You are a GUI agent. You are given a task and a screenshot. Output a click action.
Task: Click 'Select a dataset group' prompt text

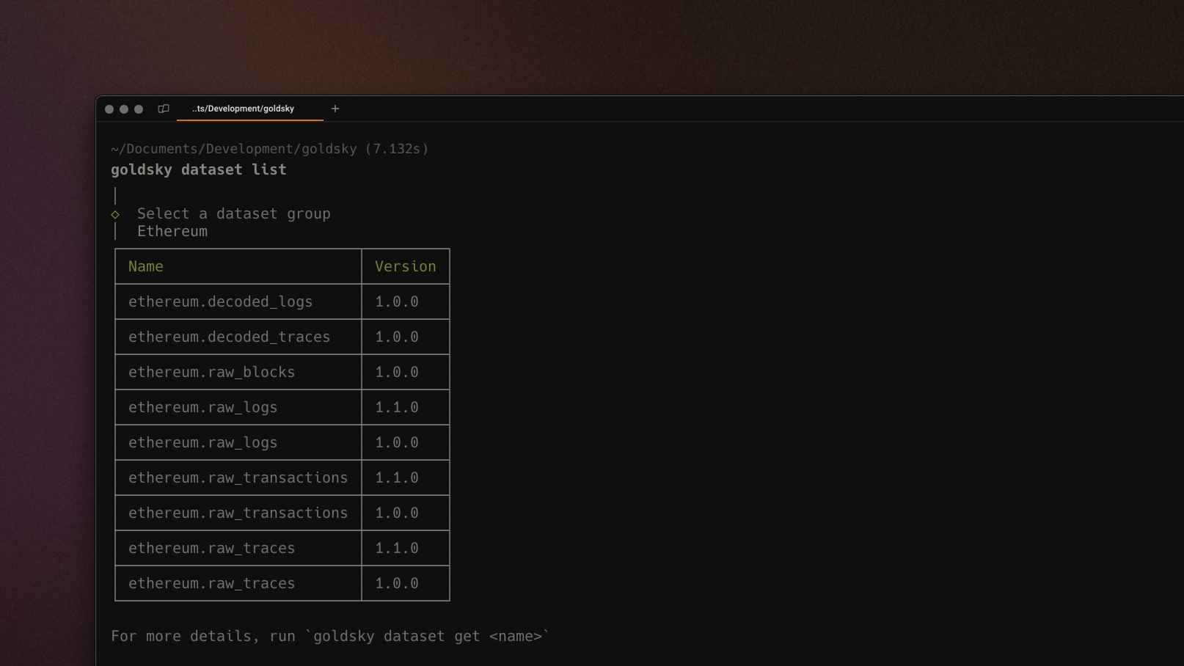(234, 213)
